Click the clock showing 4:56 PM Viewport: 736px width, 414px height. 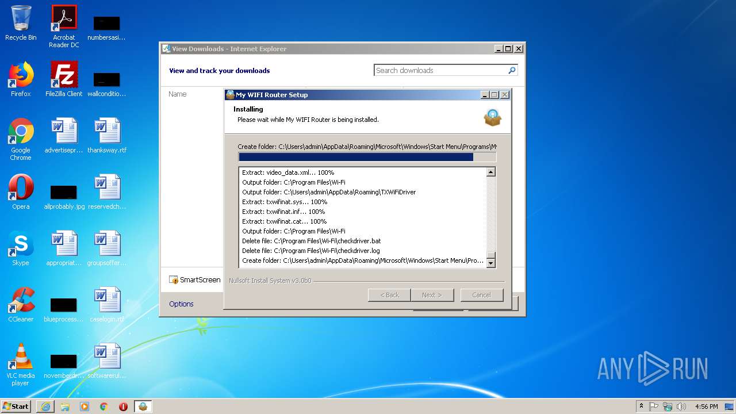click(706, 407)
